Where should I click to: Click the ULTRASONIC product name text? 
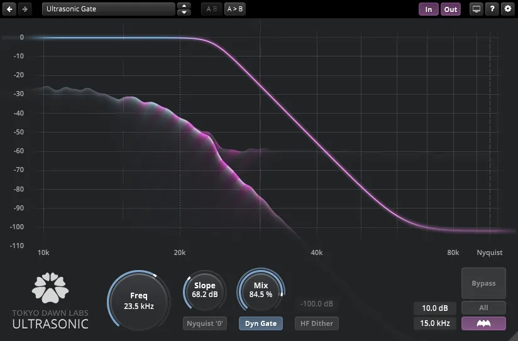50,324
